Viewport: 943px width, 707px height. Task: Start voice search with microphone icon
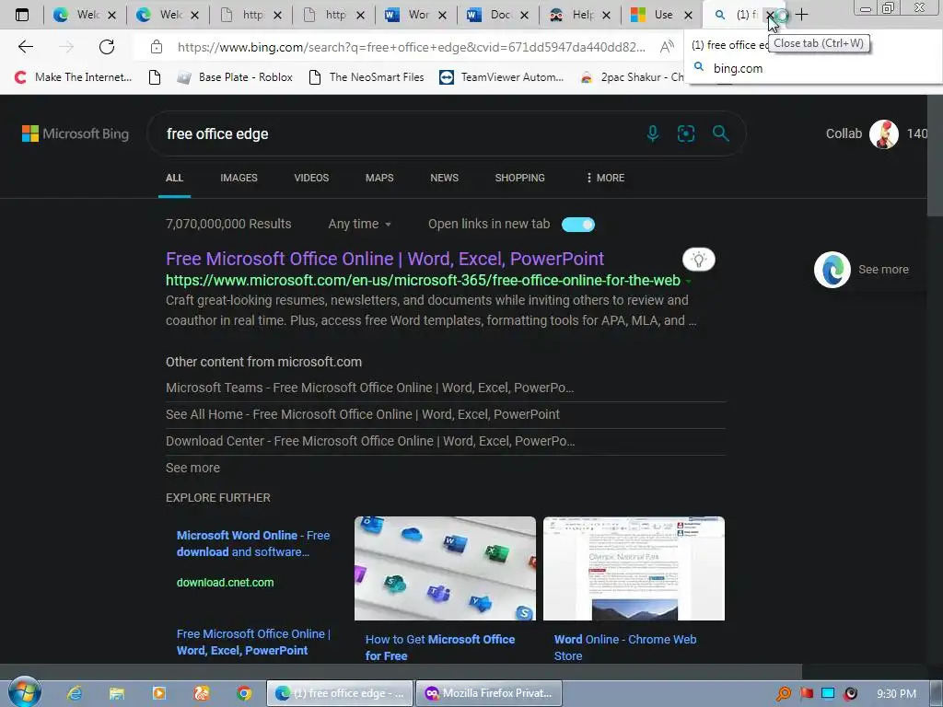pyautogui.click(x=653, y=133)
